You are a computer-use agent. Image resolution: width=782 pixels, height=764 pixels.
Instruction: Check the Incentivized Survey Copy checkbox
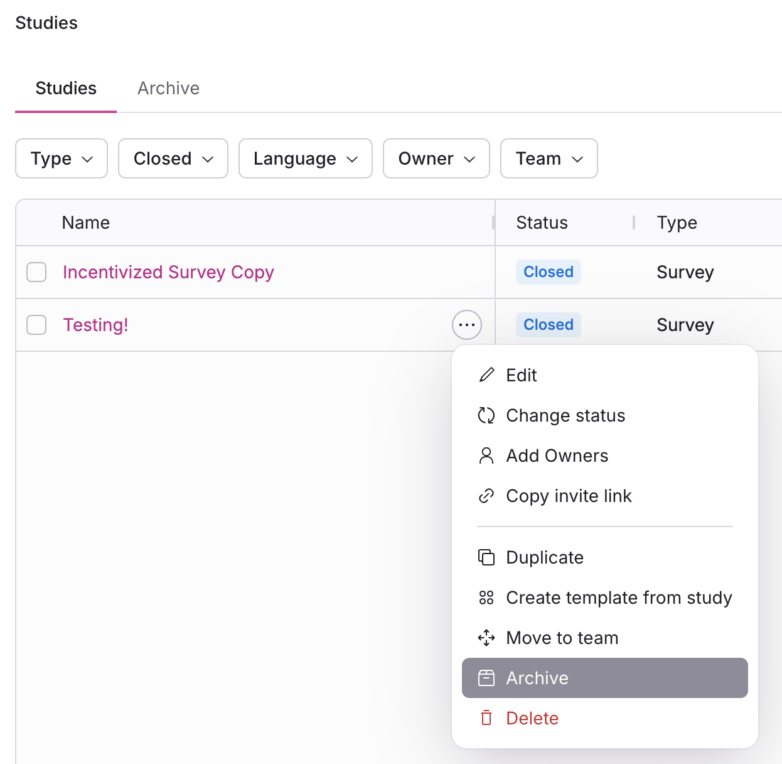(36, 272)
